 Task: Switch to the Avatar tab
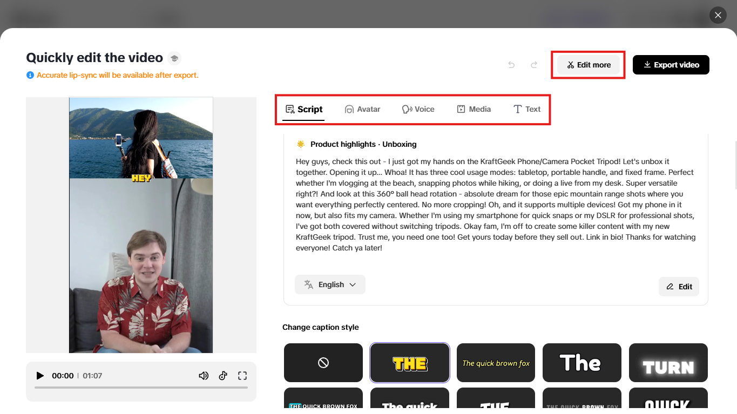coord(362,109)
